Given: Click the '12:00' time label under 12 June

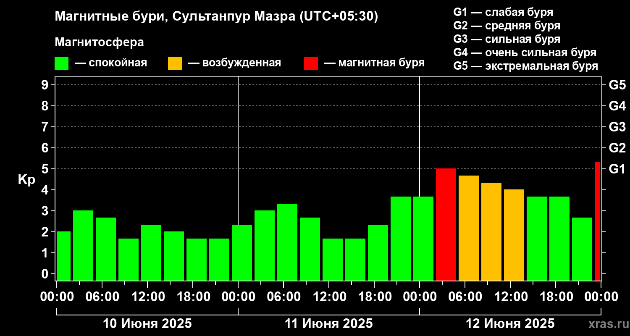Looking at the screenshot, I should point(510,297).
